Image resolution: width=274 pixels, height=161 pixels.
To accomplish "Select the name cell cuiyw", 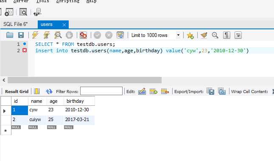I will [37, 120].
